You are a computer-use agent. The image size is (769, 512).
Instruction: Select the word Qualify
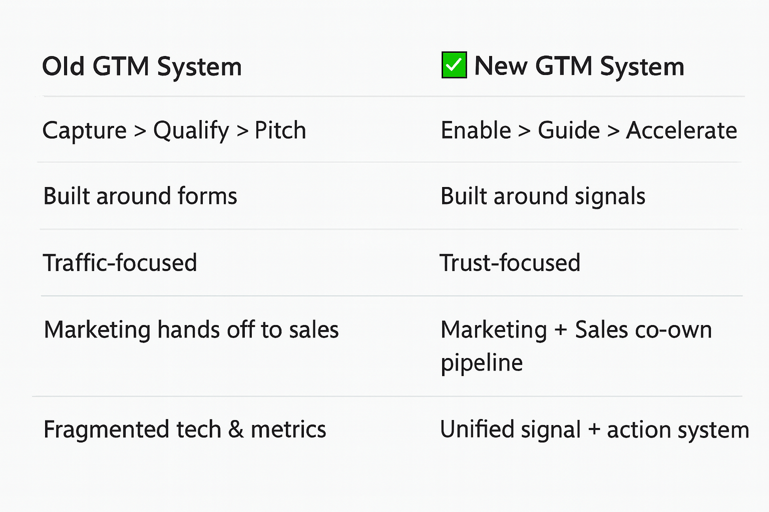pyautogui.click(x=191, y=131)
